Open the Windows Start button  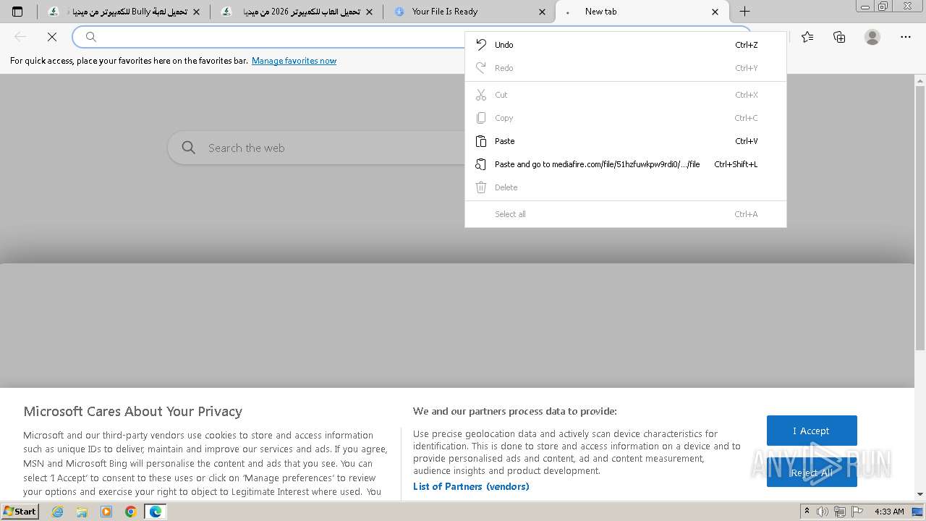click(x=20, y=512)
